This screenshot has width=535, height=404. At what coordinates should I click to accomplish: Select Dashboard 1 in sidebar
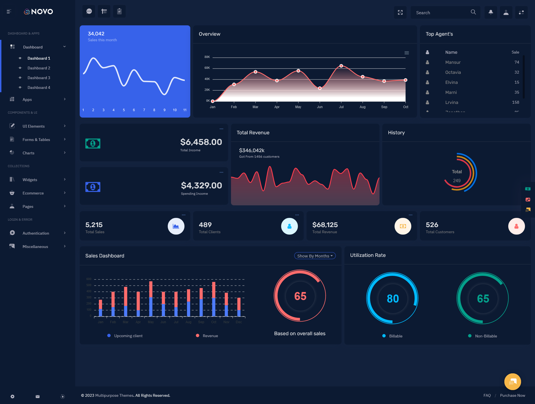click(x=39, y=58)
